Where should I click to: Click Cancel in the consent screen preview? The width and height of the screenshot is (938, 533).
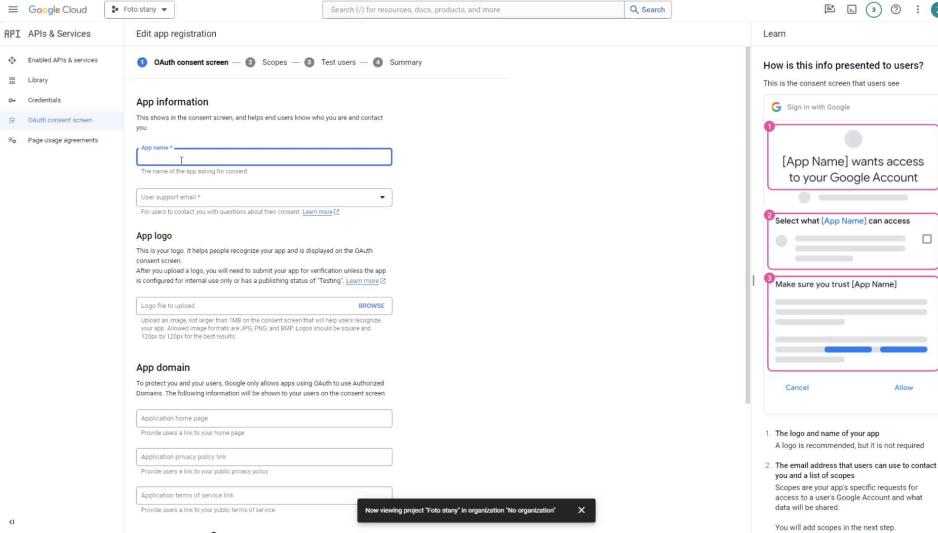(797, 388)
